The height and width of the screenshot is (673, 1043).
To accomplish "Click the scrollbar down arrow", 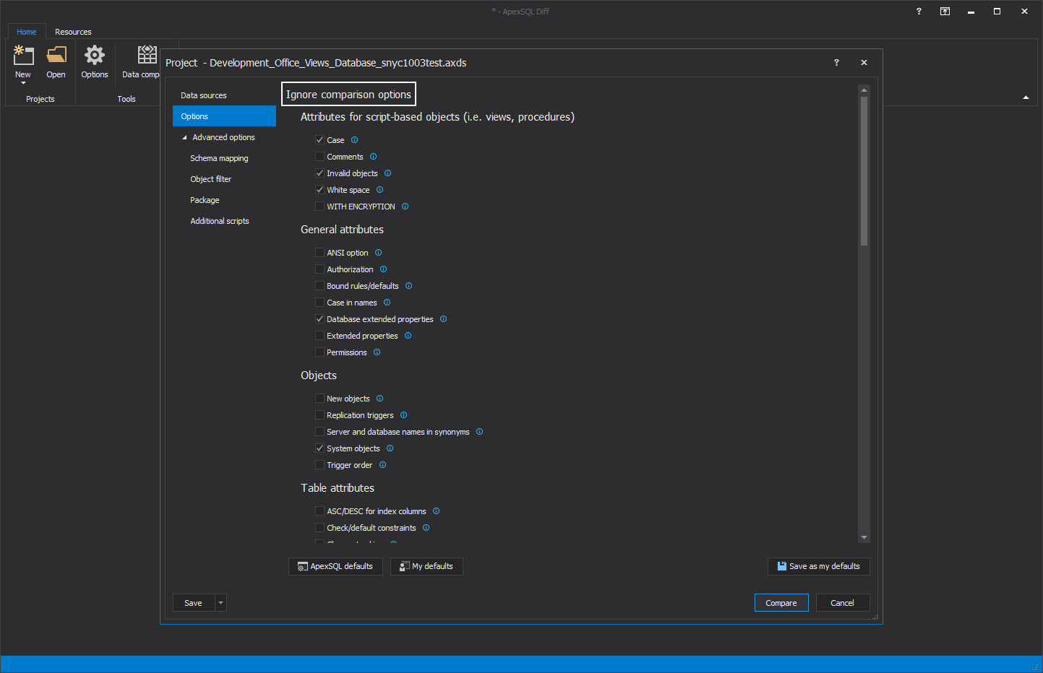I will [x=864, y=537].
